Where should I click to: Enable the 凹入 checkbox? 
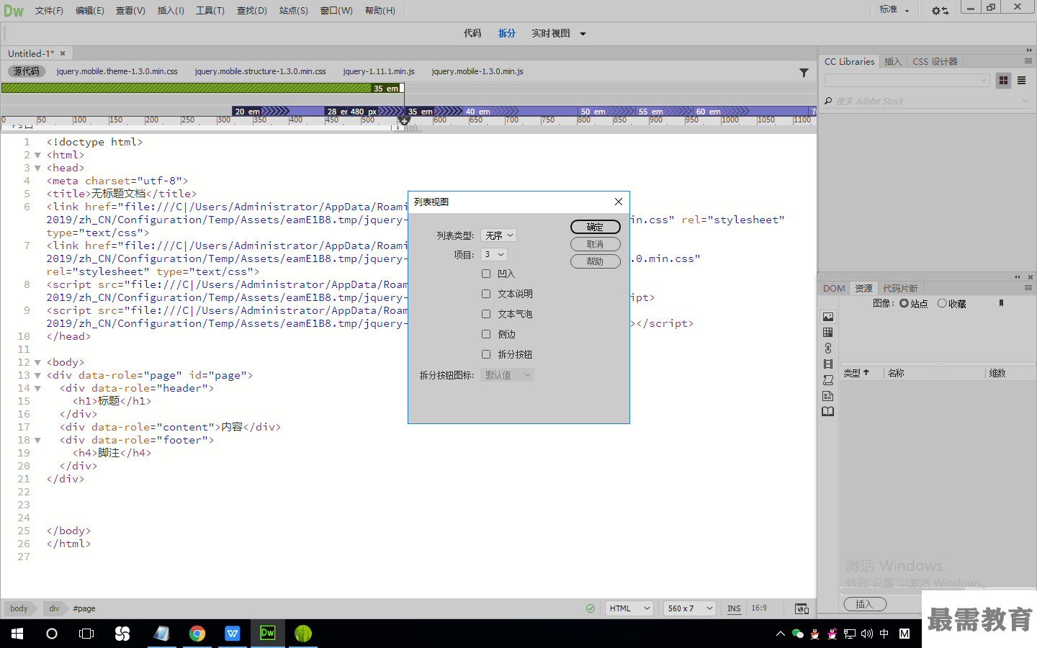pos(486,274)
